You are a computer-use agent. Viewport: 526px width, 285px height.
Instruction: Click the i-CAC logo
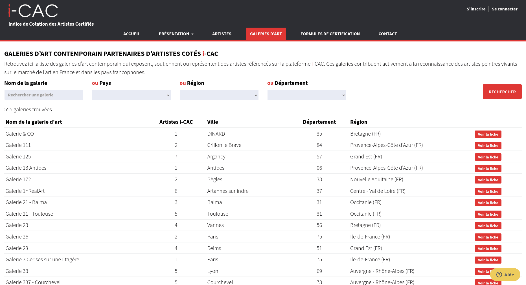(33, 11)
